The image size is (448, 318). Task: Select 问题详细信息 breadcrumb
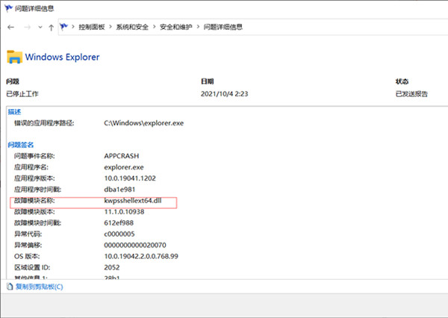coord(223,27)
